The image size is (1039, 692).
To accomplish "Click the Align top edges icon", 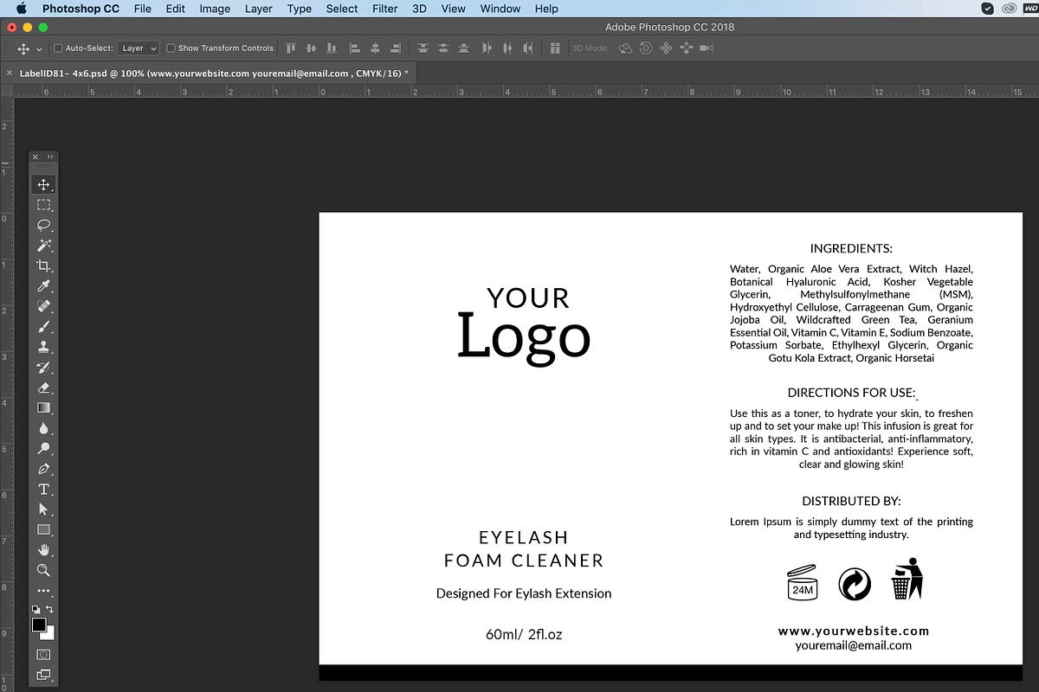I will [291, 48].
